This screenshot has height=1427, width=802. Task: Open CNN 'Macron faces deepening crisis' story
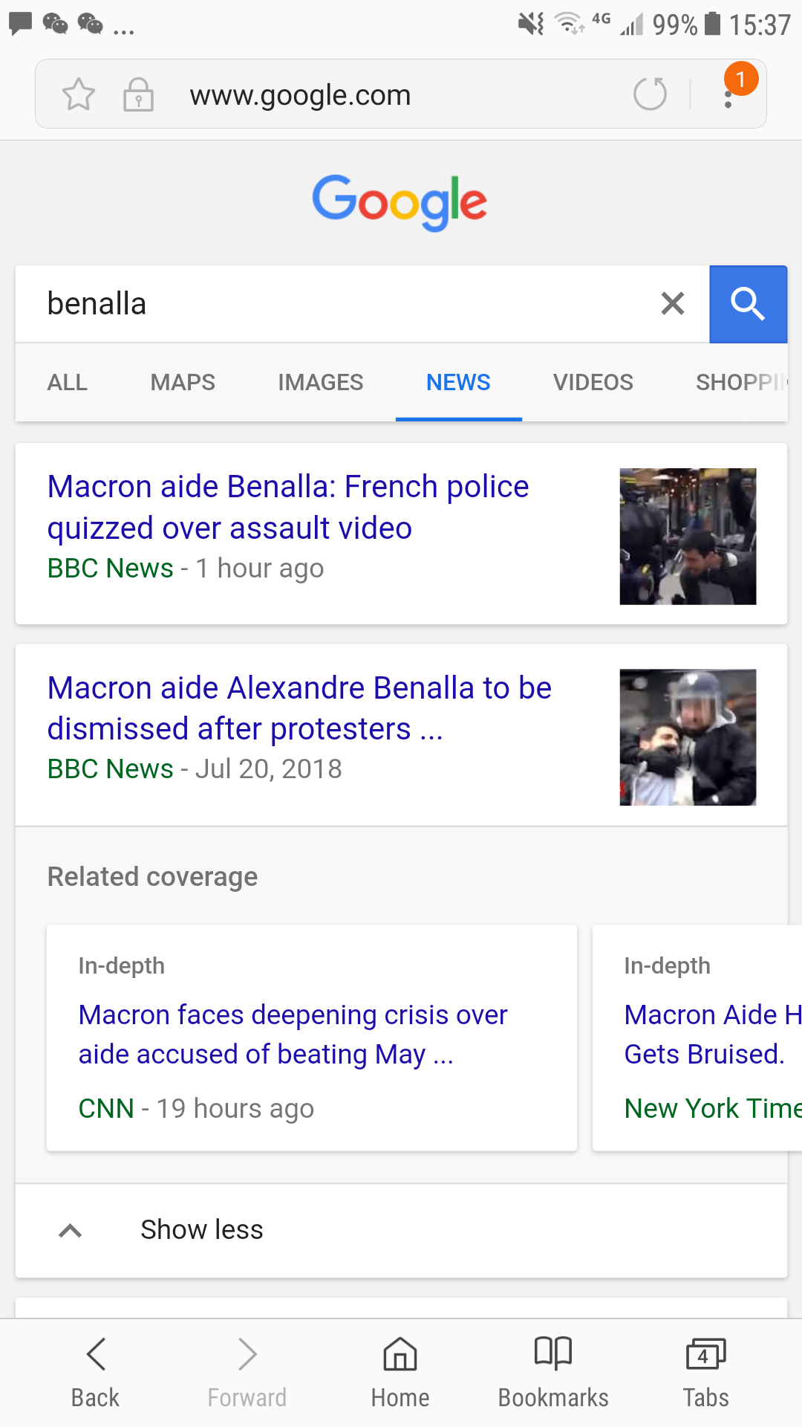click(x=293, y=1034)
